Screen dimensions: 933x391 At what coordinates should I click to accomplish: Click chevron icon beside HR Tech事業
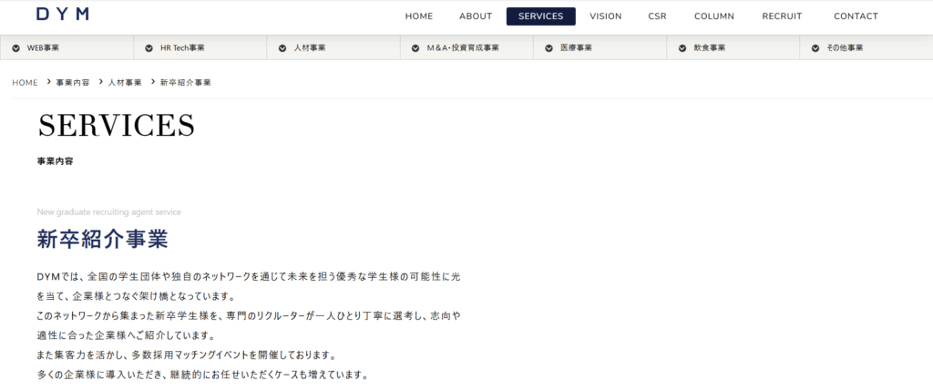[x=149, y=47]
